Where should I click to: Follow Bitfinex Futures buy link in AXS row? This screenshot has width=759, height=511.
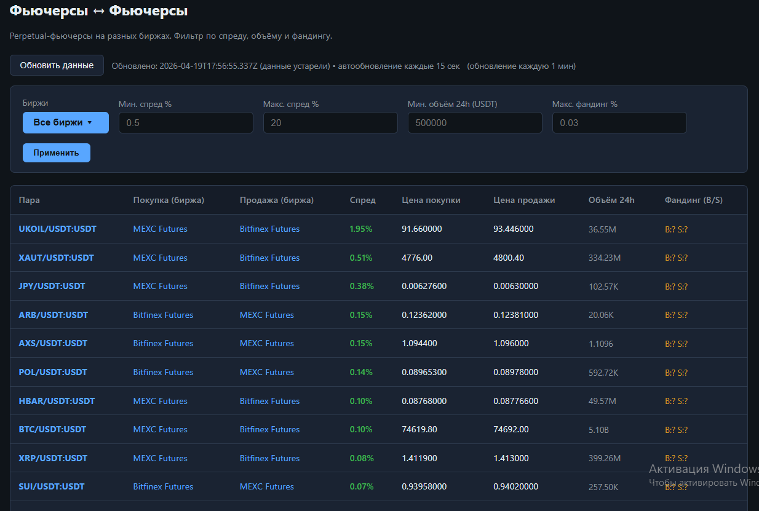[164, 343]
